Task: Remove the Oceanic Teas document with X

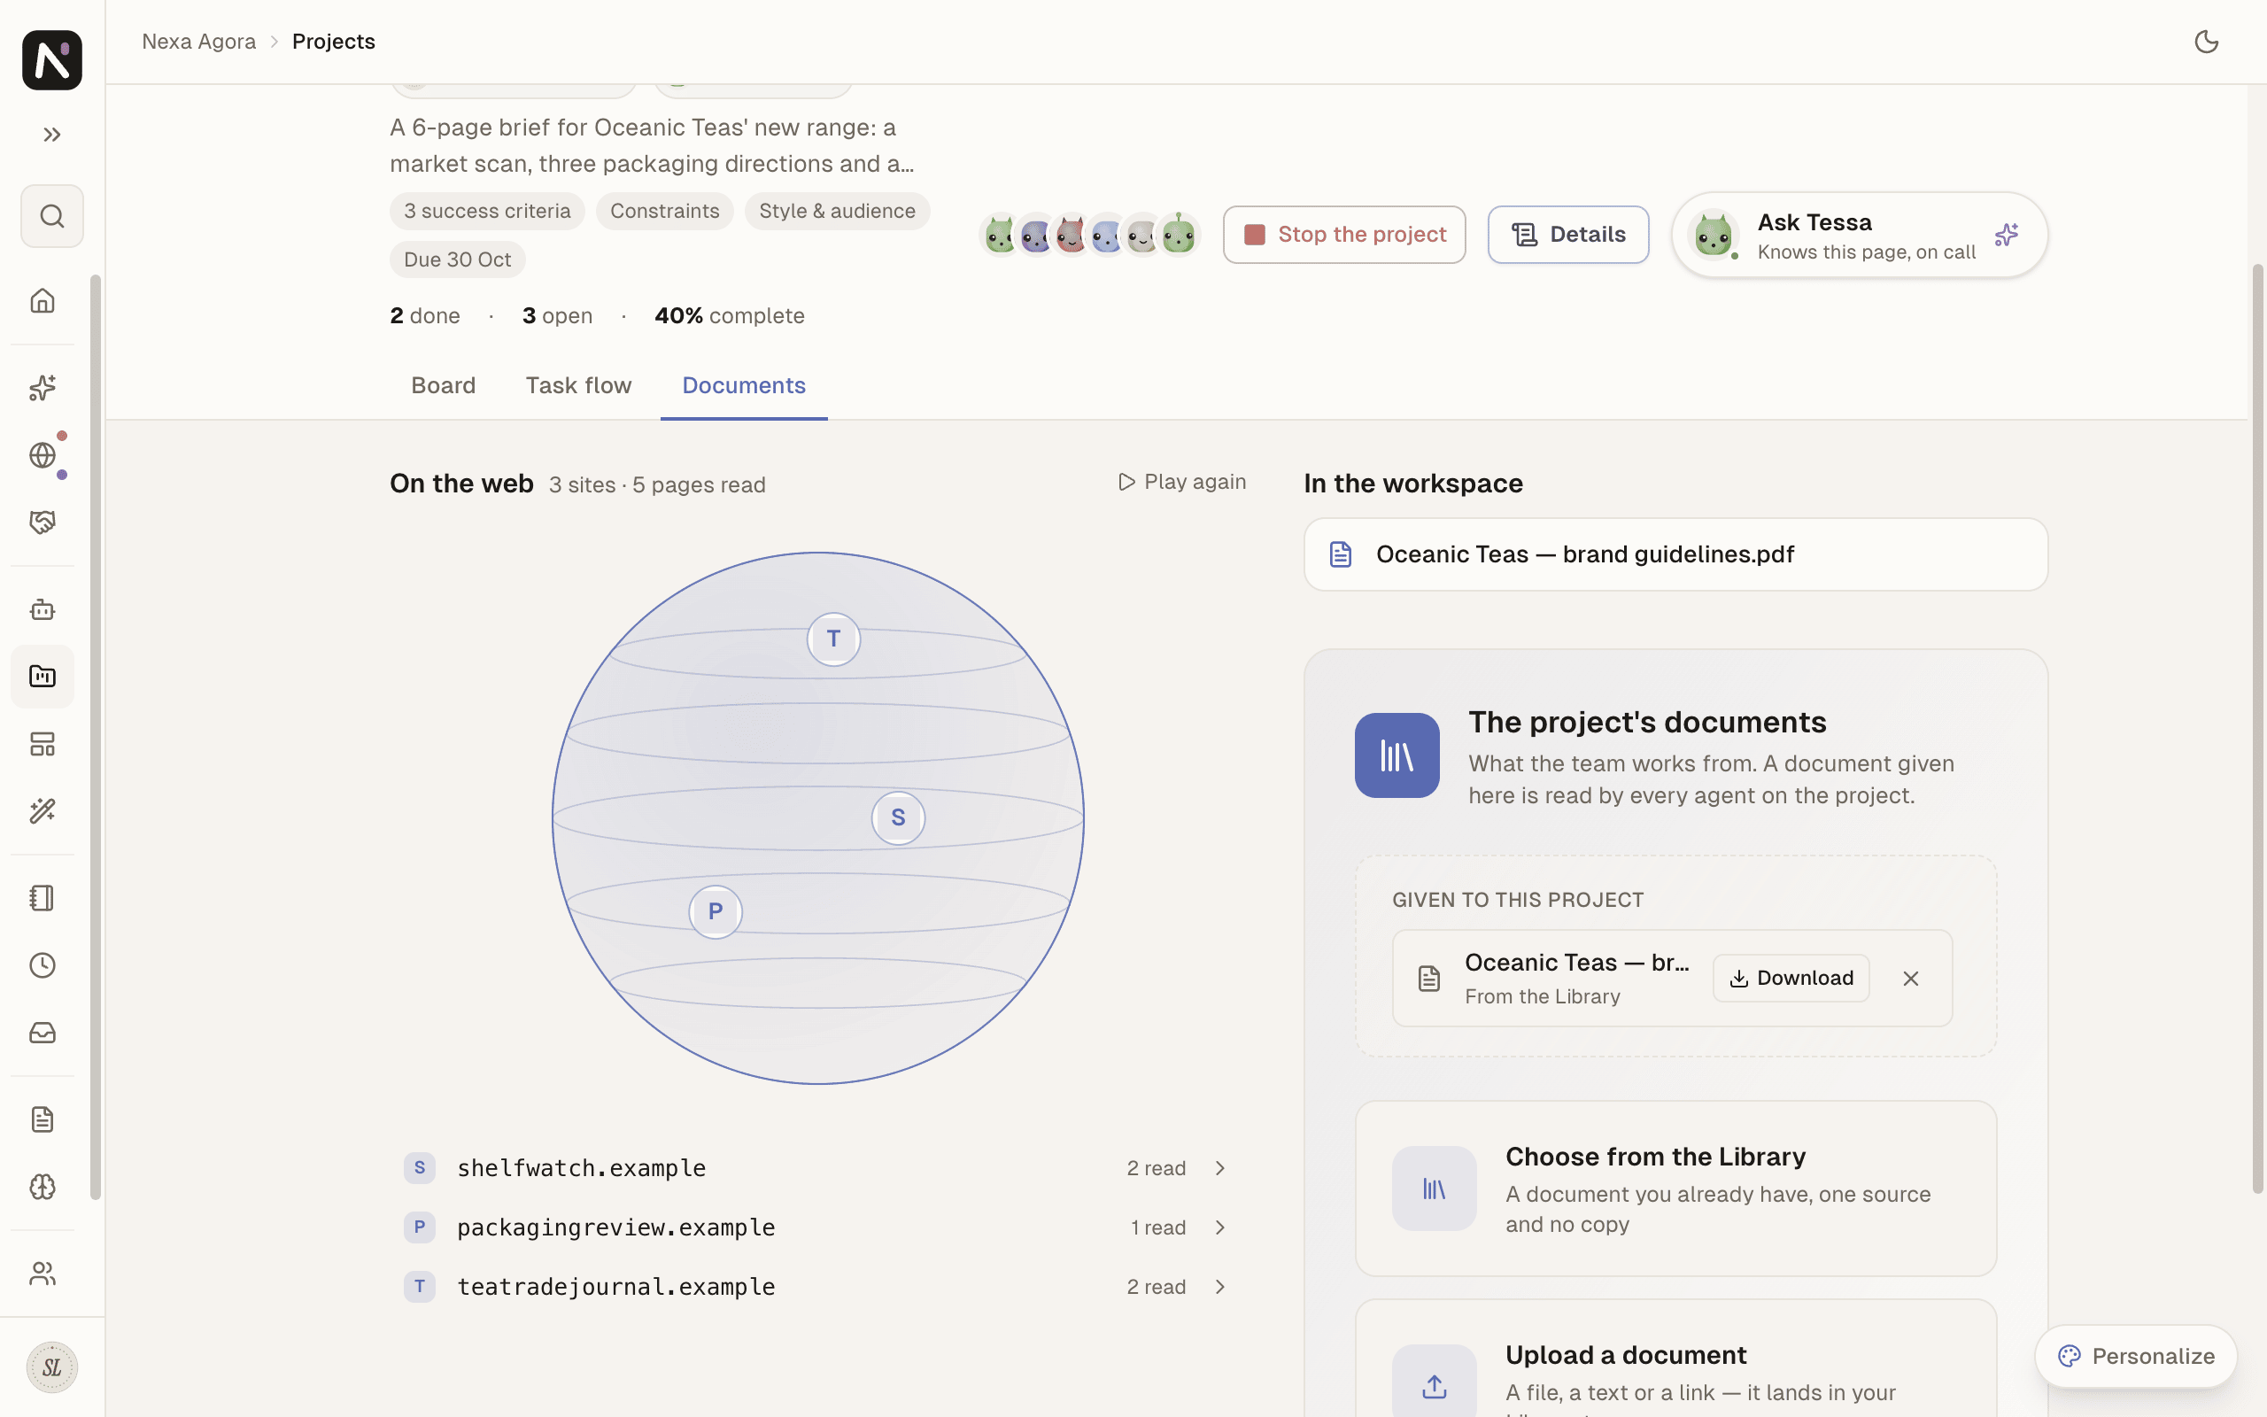Action: [1911, 979]
